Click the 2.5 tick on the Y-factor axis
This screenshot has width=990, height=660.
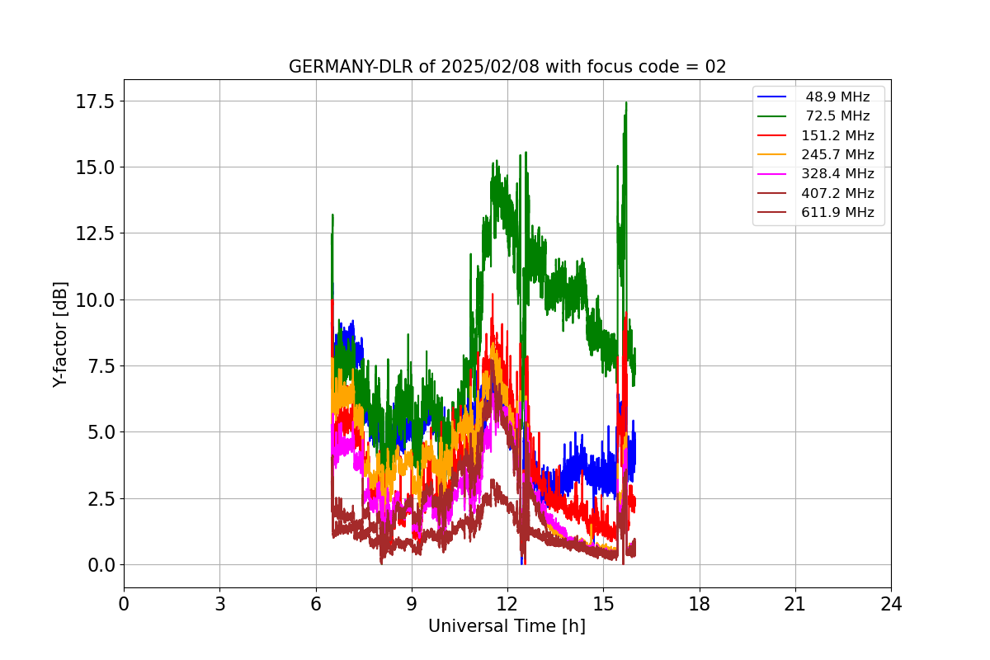click(x=101, y=498)
